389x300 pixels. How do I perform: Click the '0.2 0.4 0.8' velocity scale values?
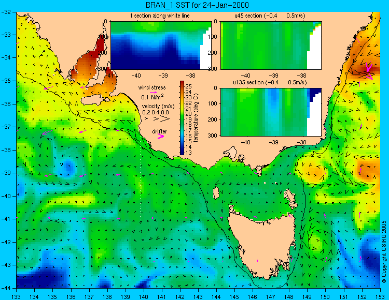click(156, 112)
